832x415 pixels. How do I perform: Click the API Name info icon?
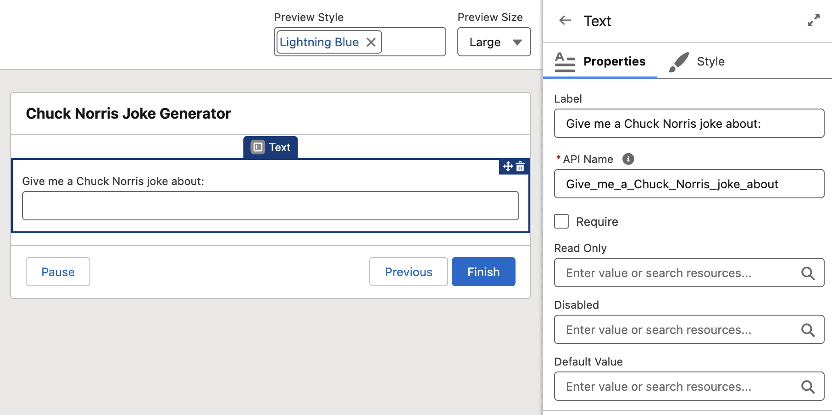coord(628,159)
